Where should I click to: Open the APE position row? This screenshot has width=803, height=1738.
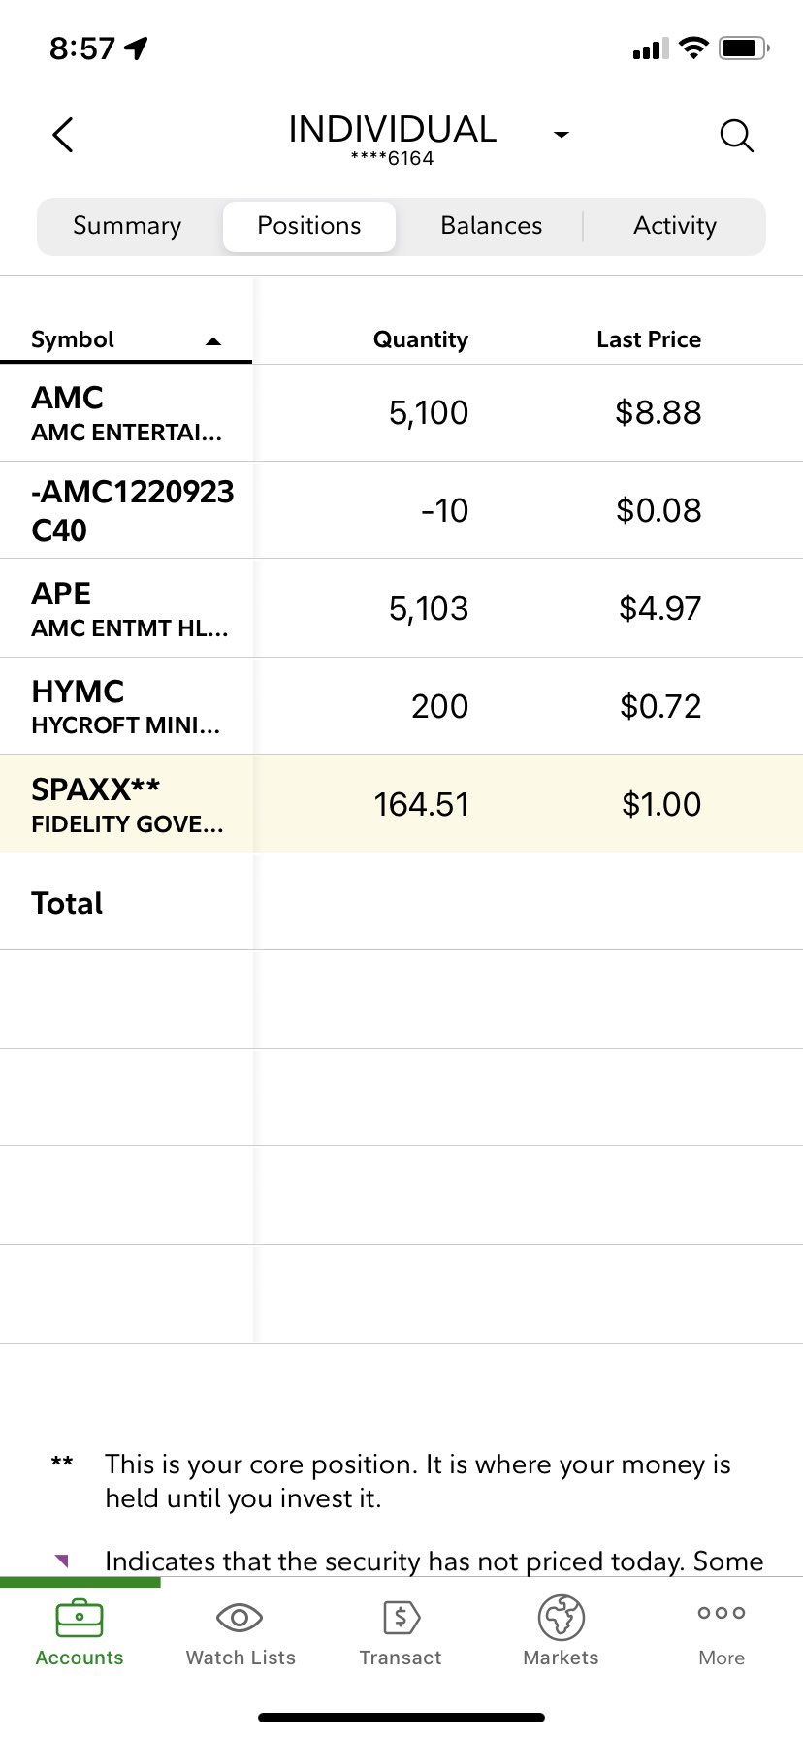401,609
